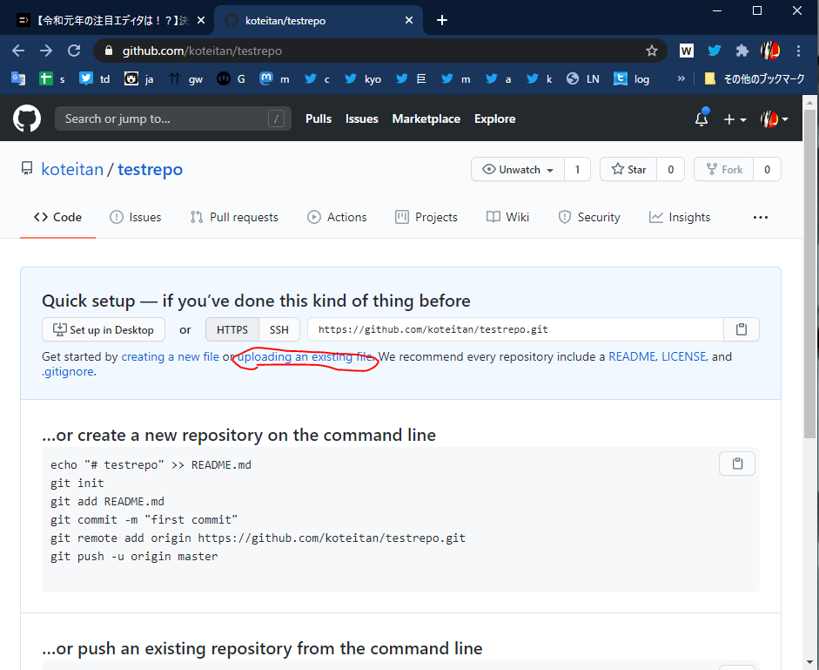Open Chrome three-dot menu

click(798, 51)
